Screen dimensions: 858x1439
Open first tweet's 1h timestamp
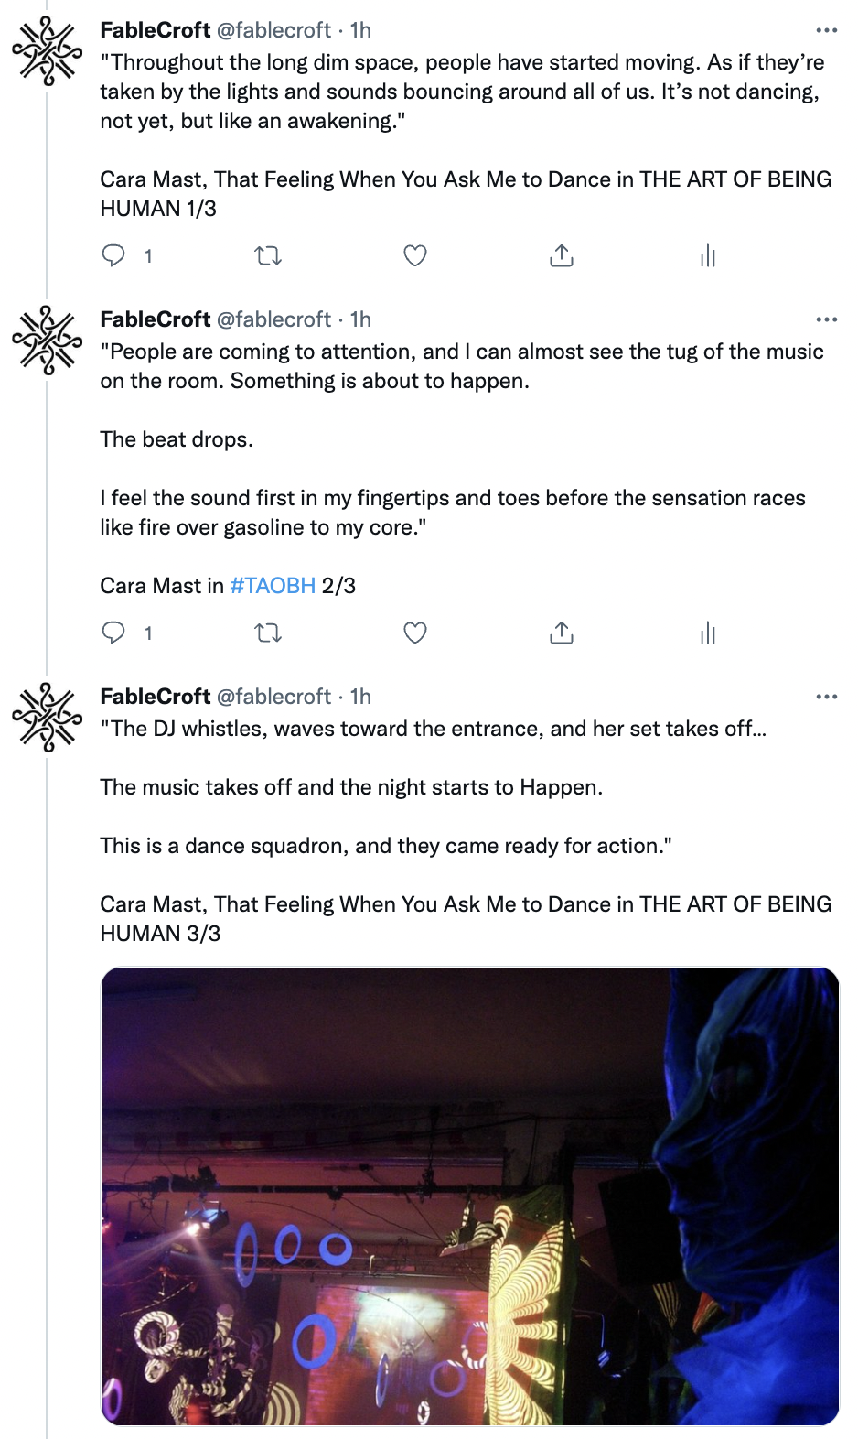pyautogui.click(x=361, y=30)
